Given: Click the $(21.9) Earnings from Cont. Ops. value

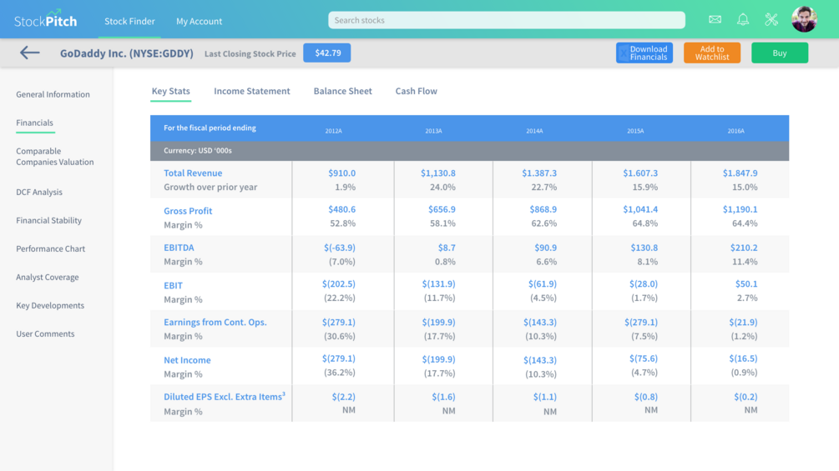Looking at the screenshot, I should (743, 322).
